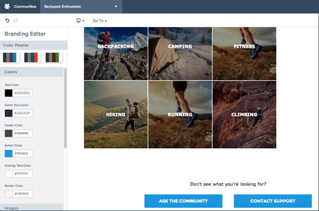Edit the Detail Text Color value #292A2F

pyautogui.click(x=22, y=113)
